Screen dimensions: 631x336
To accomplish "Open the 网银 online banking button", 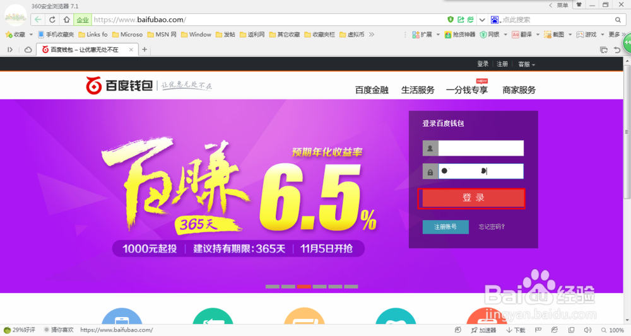I will tap(490, 35).
